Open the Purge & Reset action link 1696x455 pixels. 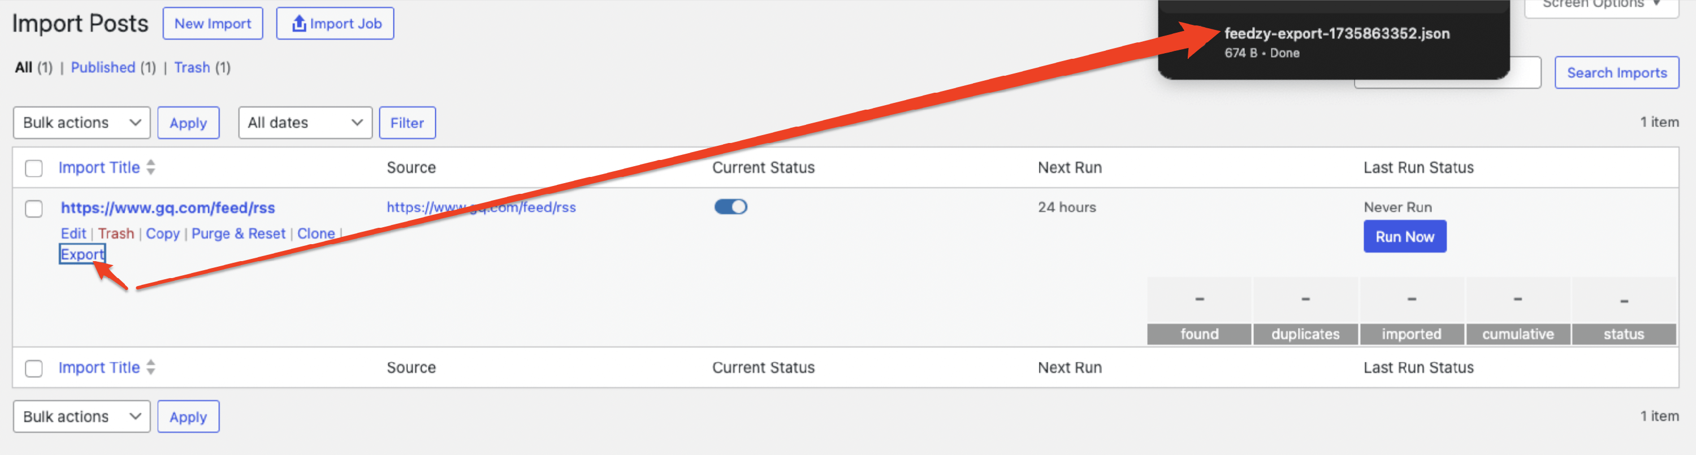(239, 234)
